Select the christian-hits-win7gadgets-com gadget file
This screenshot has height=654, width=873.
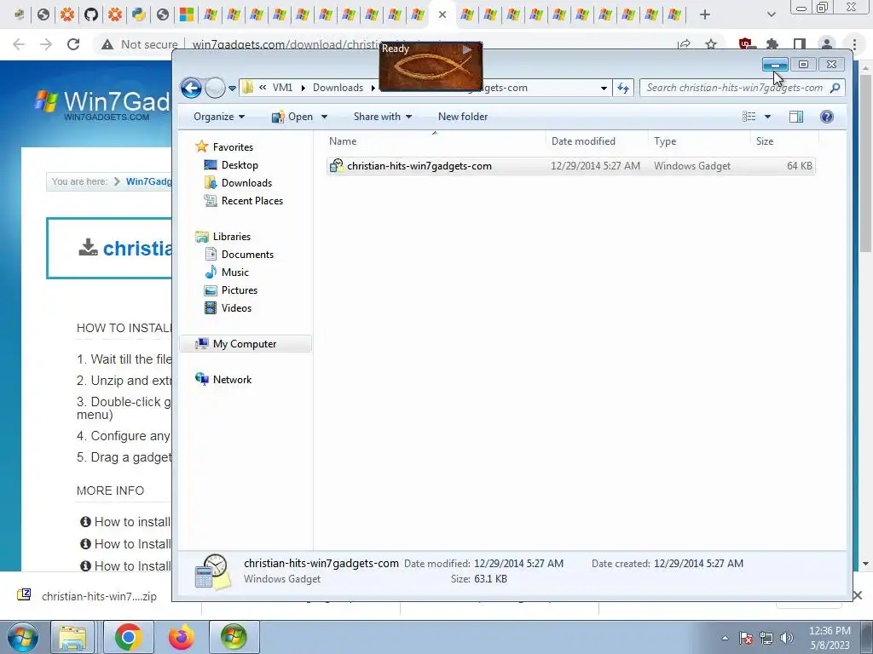pyautogui.click(x=570, y=166)
